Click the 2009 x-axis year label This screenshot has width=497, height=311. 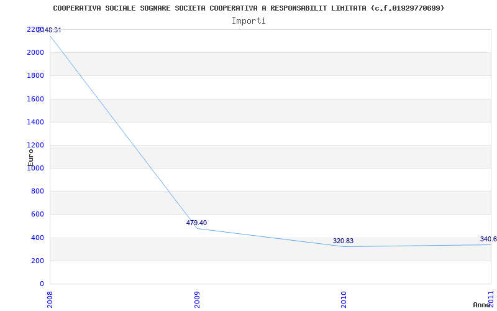point(197,300)
